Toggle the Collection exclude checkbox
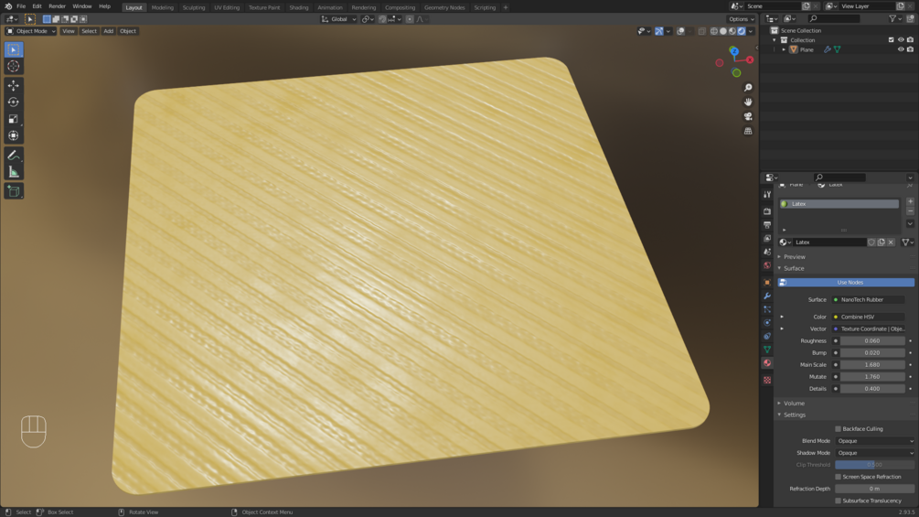 click(891, 40)
